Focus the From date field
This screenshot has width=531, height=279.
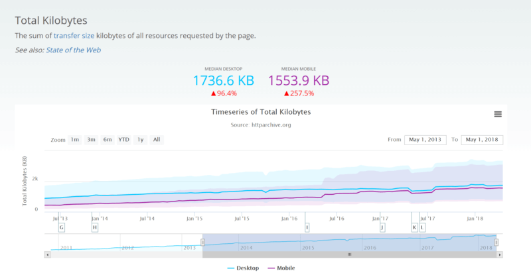pos(425,140)
